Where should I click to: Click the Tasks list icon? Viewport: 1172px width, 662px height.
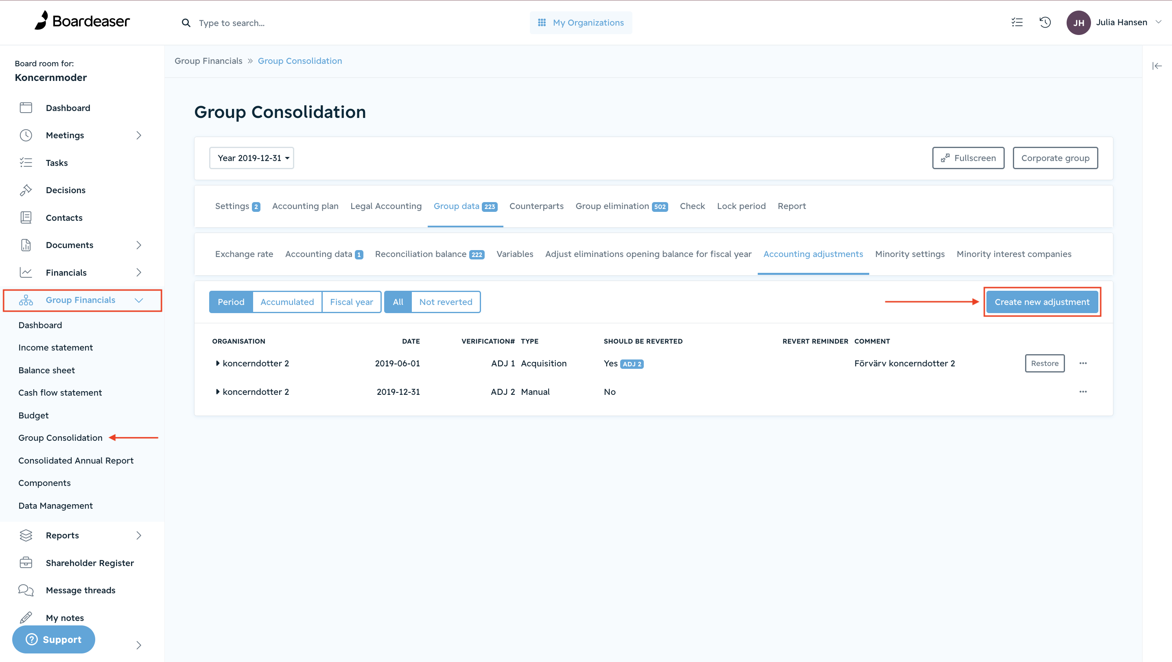point(26,163)
